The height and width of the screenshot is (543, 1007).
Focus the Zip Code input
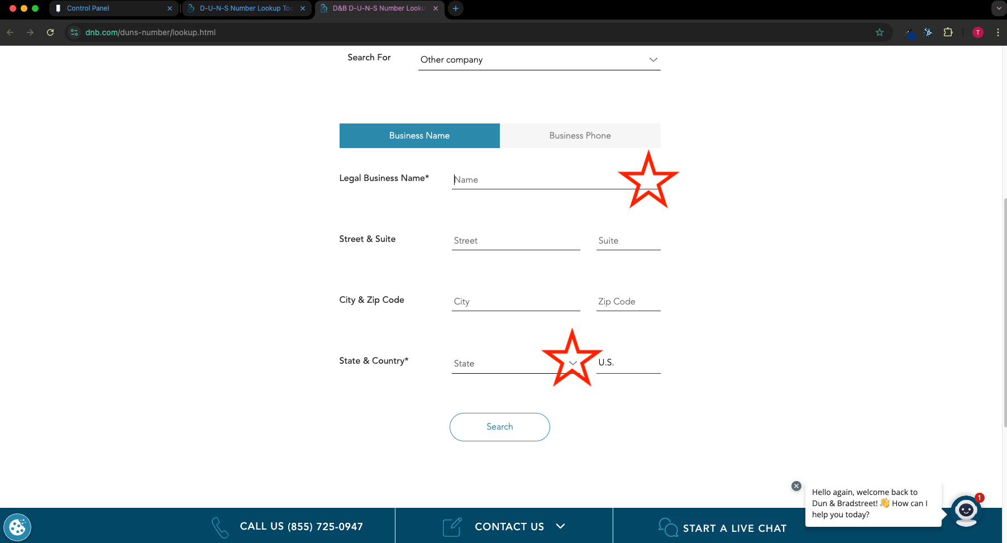tap(628, 302)
